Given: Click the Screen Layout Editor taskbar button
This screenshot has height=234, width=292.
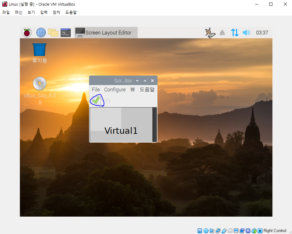Looking at the screenshot, I should coord(106,33).
